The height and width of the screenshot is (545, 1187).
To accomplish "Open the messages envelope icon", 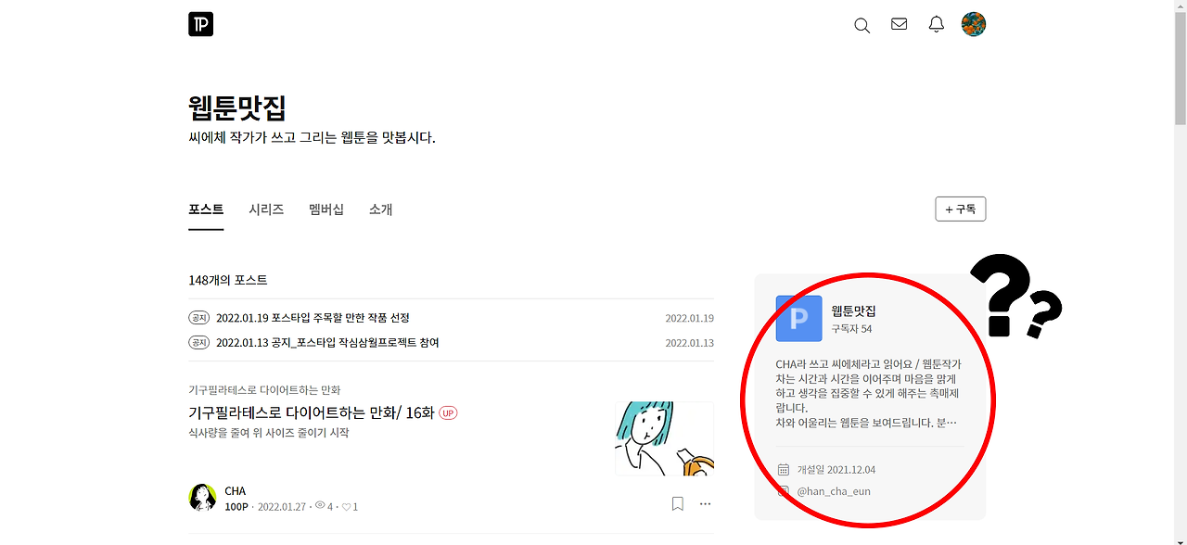I will tap(899, 25).
